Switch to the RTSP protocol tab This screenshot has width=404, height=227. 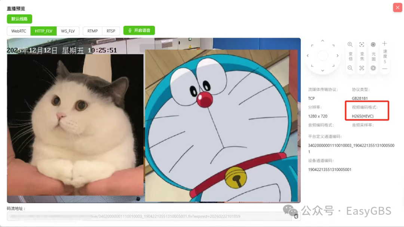[111, 31]
